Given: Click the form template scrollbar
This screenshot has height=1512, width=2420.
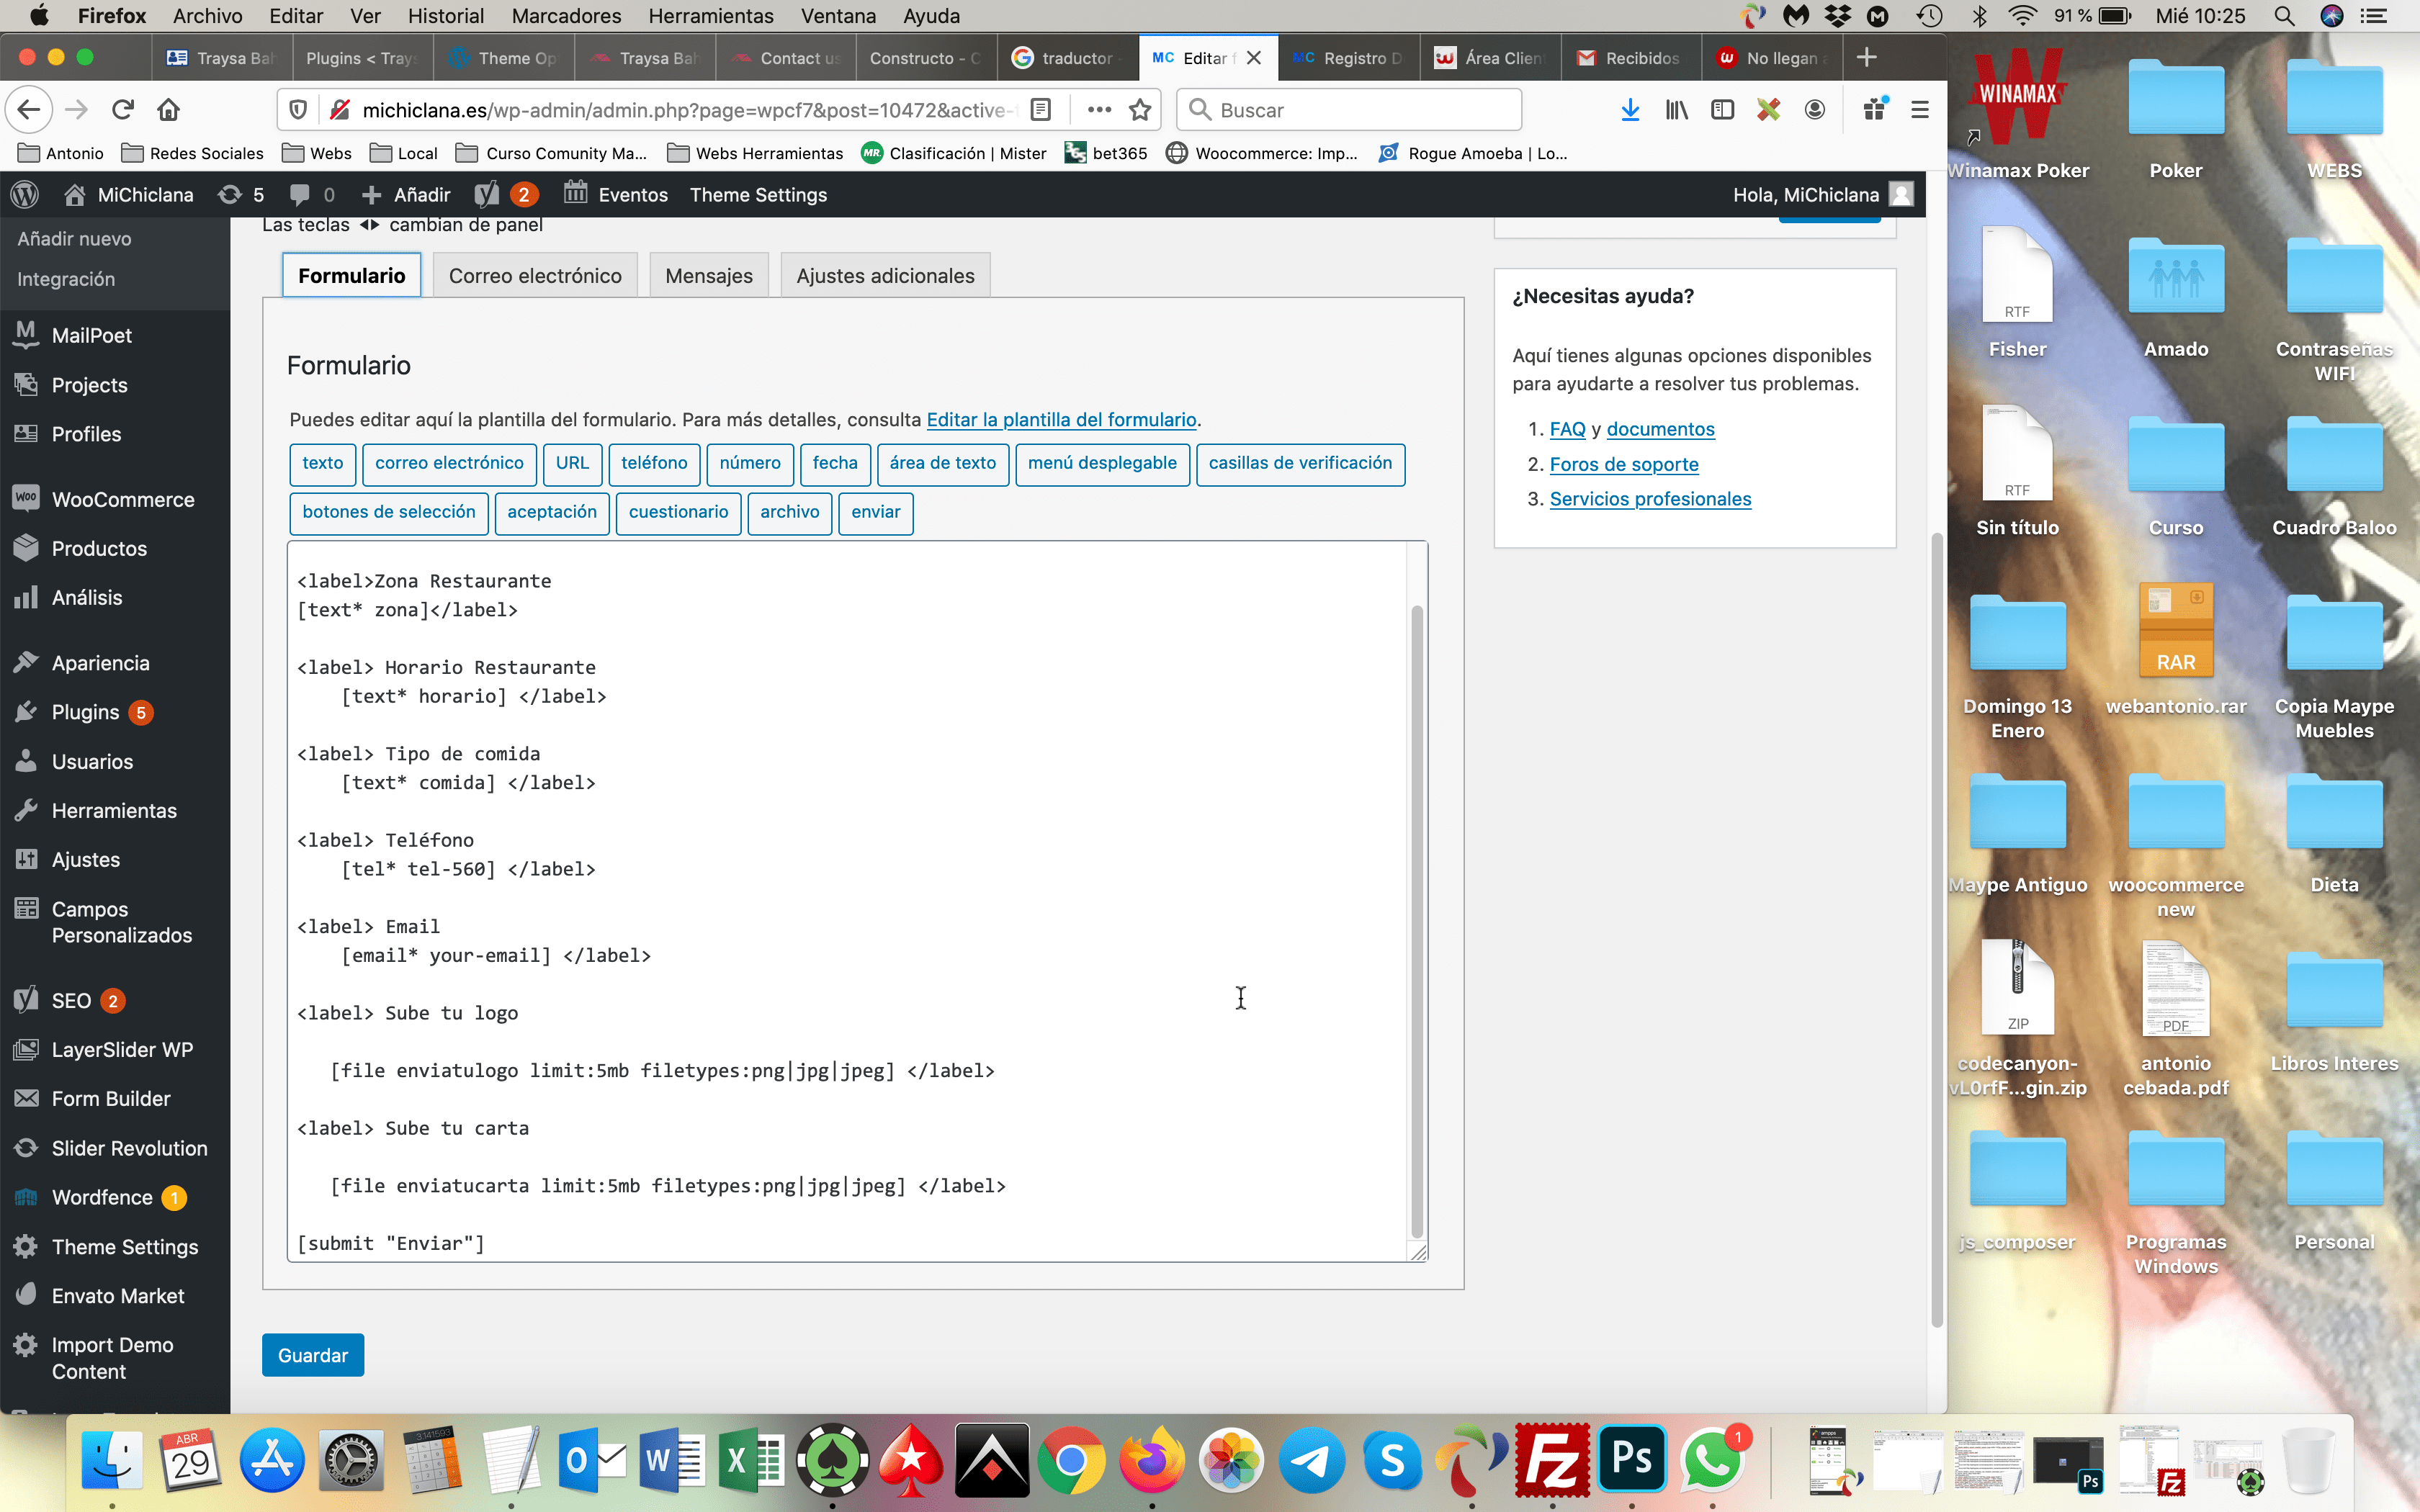Looking at the screenshot, I should [1416, 920].
